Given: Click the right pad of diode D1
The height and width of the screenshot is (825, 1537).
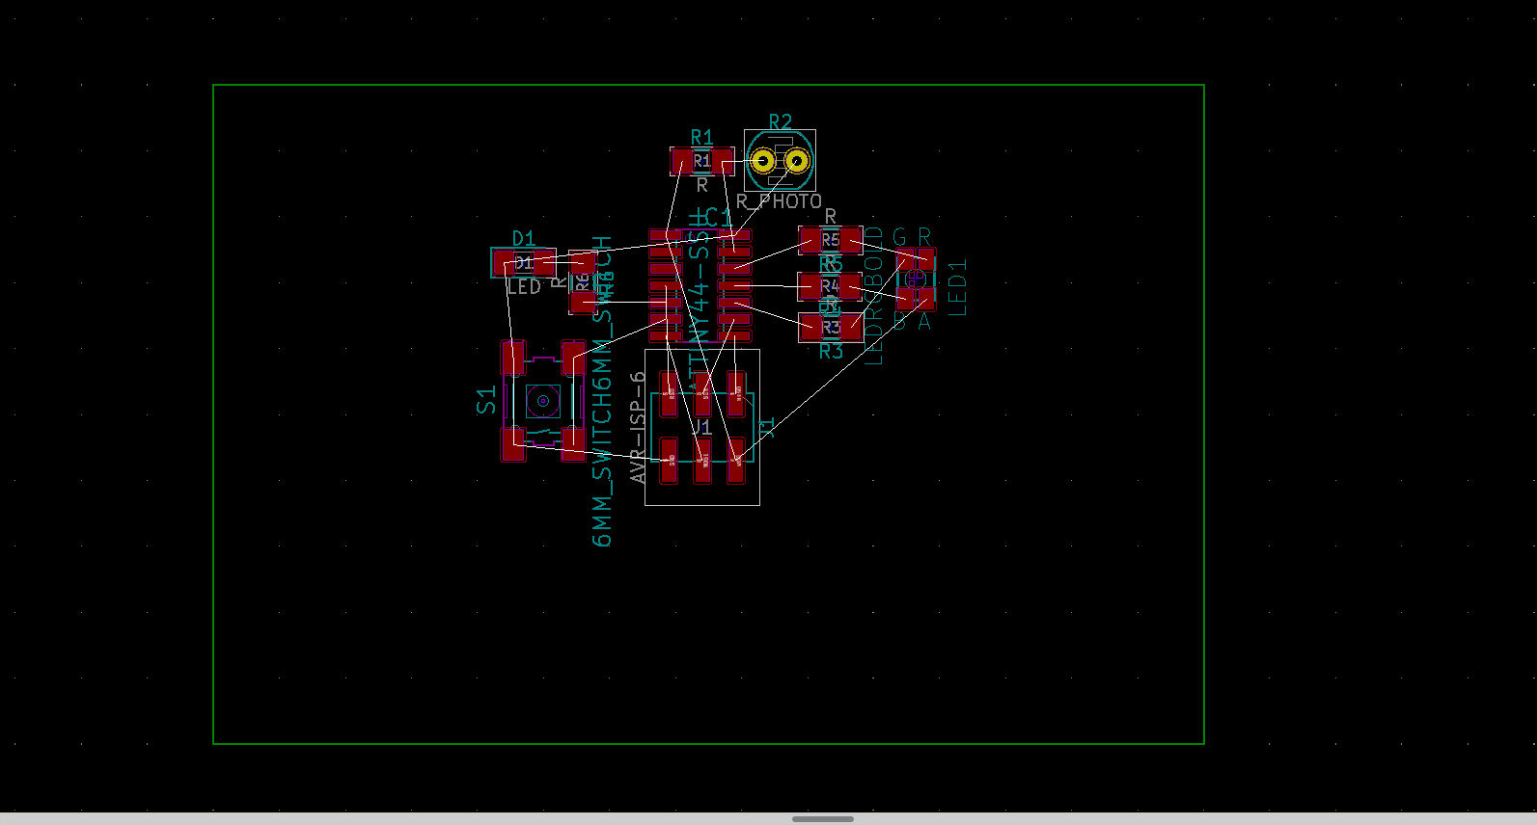Looking at the screenshot, I should (544, 262).
